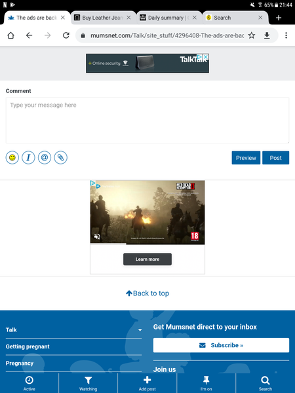Open a new tab with plus icon
This screenshot has height=393, width=295.
pyautogui.click(x=279, y=18)
